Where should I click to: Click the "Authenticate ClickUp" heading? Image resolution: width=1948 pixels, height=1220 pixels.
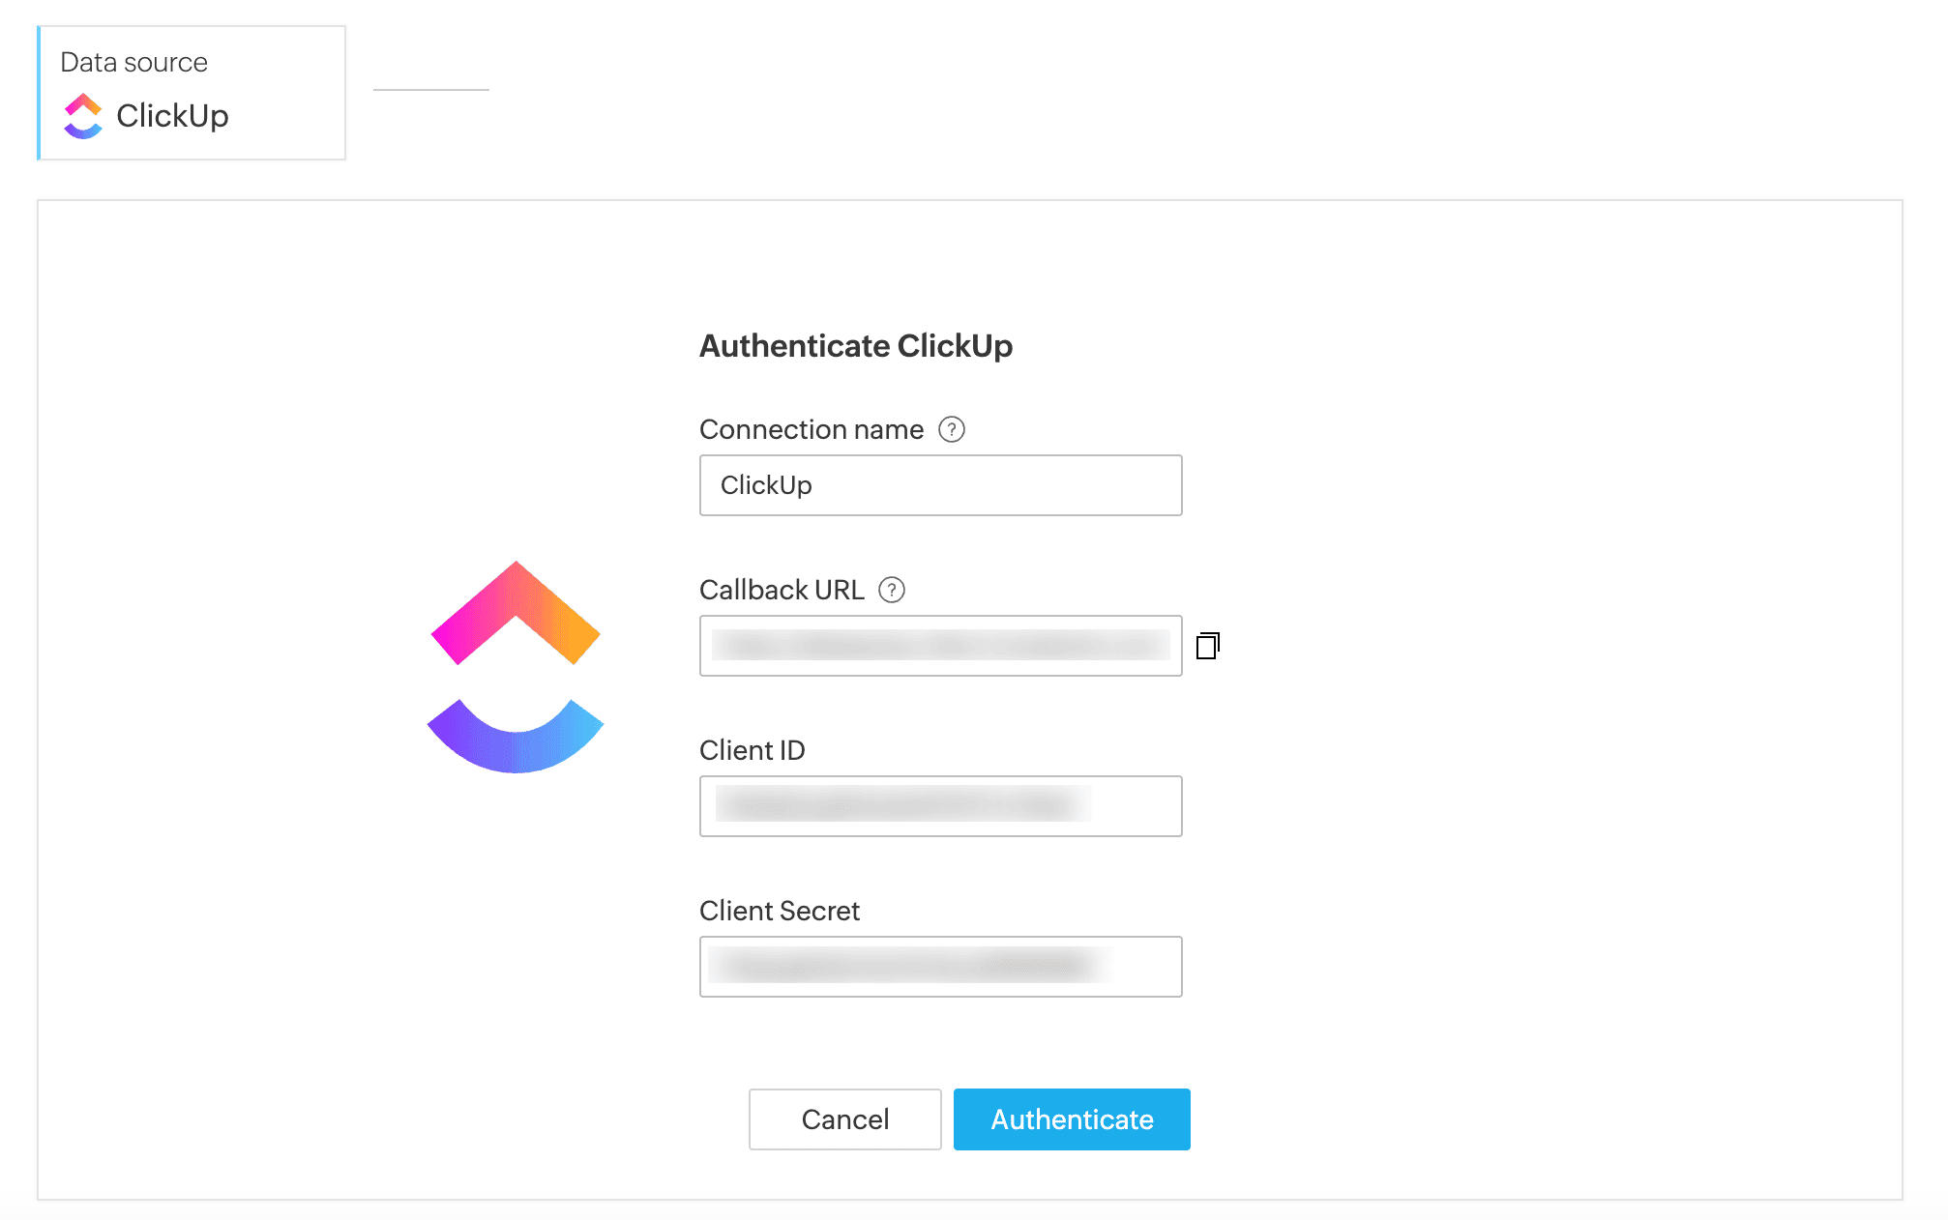[856, 346]
